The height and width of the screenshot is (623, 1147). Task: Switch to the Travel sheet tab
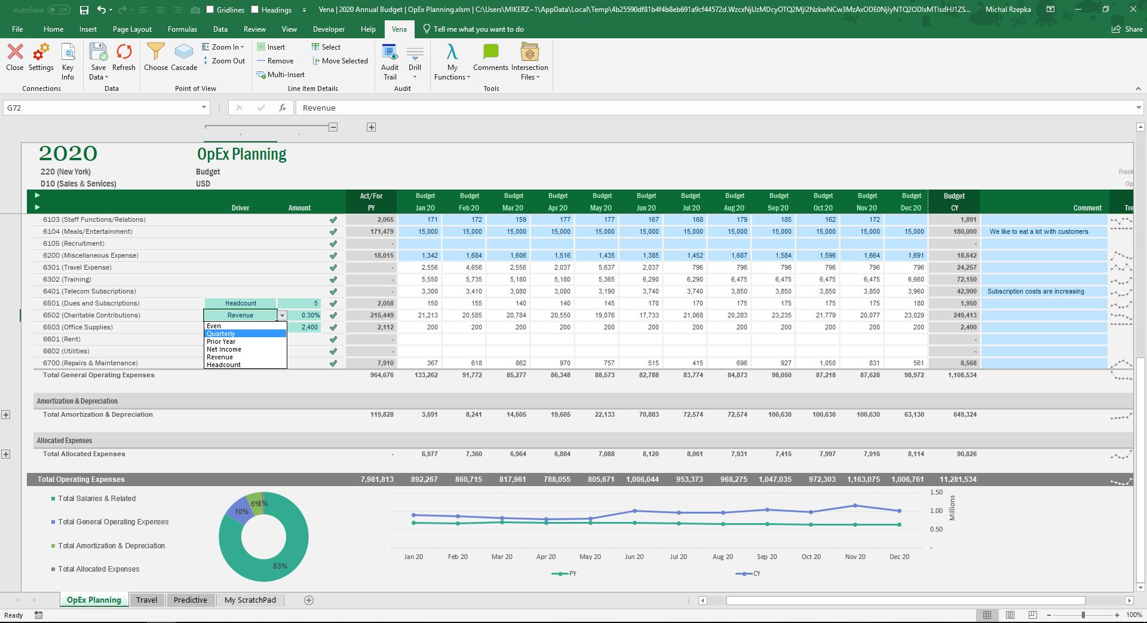pyautogui.click(x=146, y=600)
